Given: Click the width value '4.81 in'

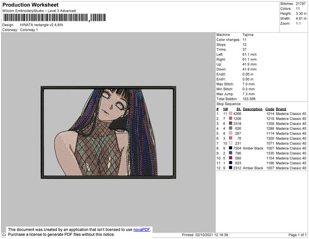Looking at the screenshot, I should [x=301, y=19].
